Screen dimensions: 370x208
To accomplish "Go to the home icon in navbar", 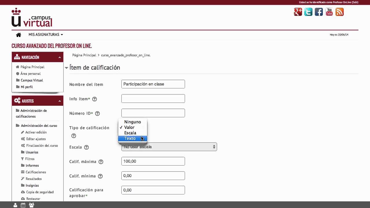I will tap(18, 35).
